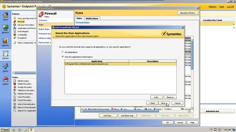Open Windows Integration settings
Viewport: 236px width, 132px height.
[x=45, y=38]
